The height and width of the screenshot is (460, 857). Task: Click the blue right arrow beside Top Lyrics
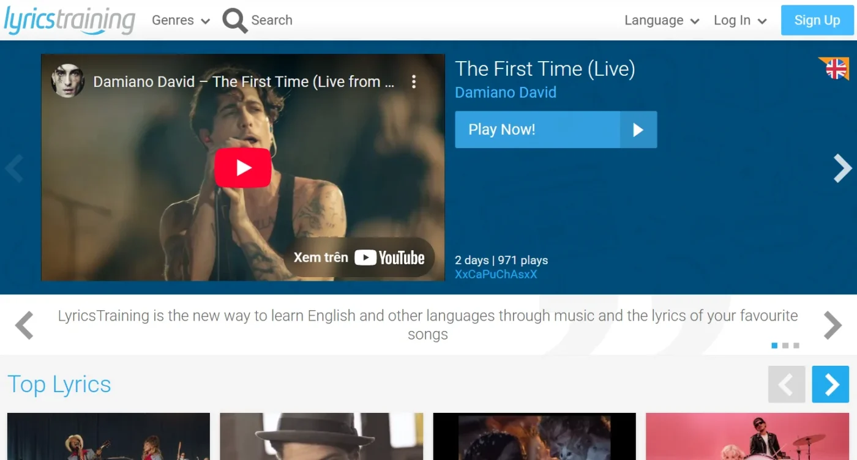(830, 384)
